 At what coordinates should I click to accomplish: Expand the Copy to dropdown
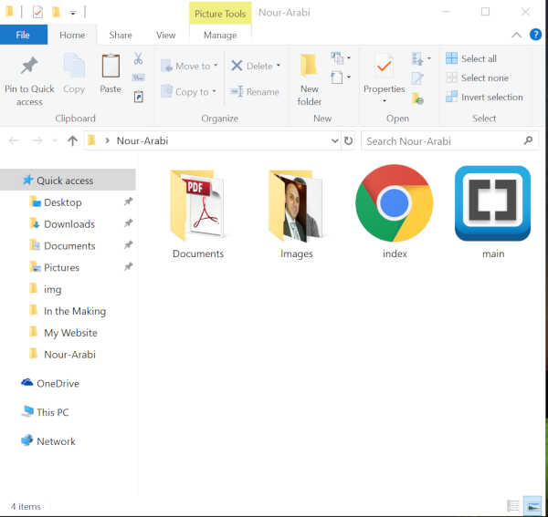coord(214,91)
